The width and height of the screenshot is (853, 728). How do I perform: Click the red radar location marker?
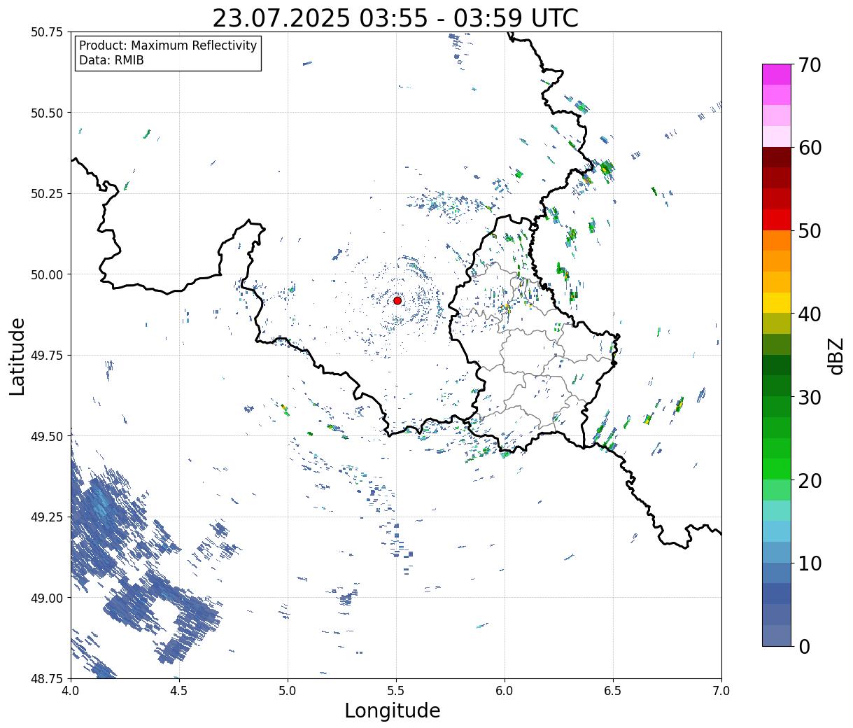point(397,300)
